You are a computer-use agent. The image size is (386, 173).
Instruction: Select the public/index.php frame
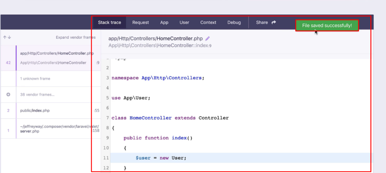pos(51,110)
